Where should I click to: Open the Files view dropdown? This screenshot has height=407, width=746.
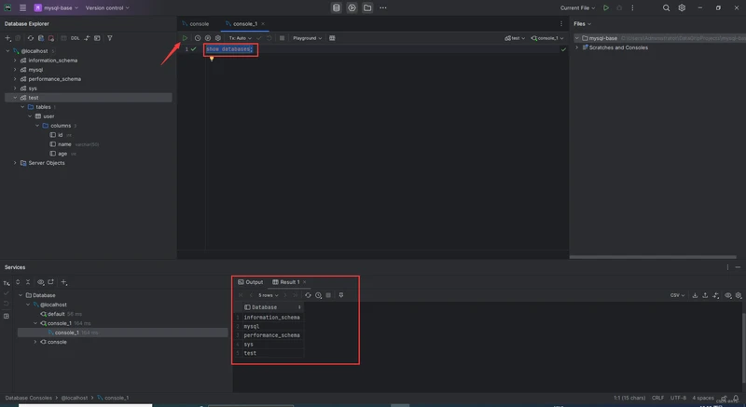tap(582, 23)
